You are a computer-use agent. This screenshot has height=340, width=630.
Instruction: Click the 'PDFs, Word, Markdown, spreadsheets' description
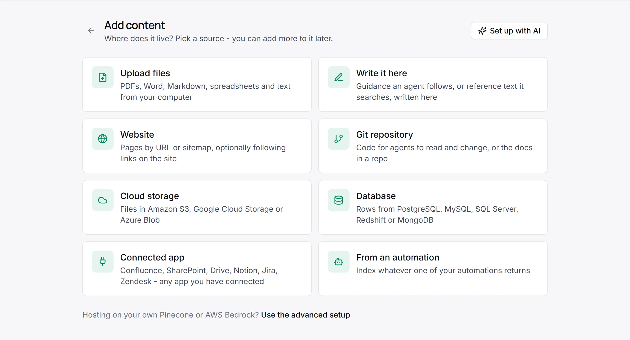205,92
